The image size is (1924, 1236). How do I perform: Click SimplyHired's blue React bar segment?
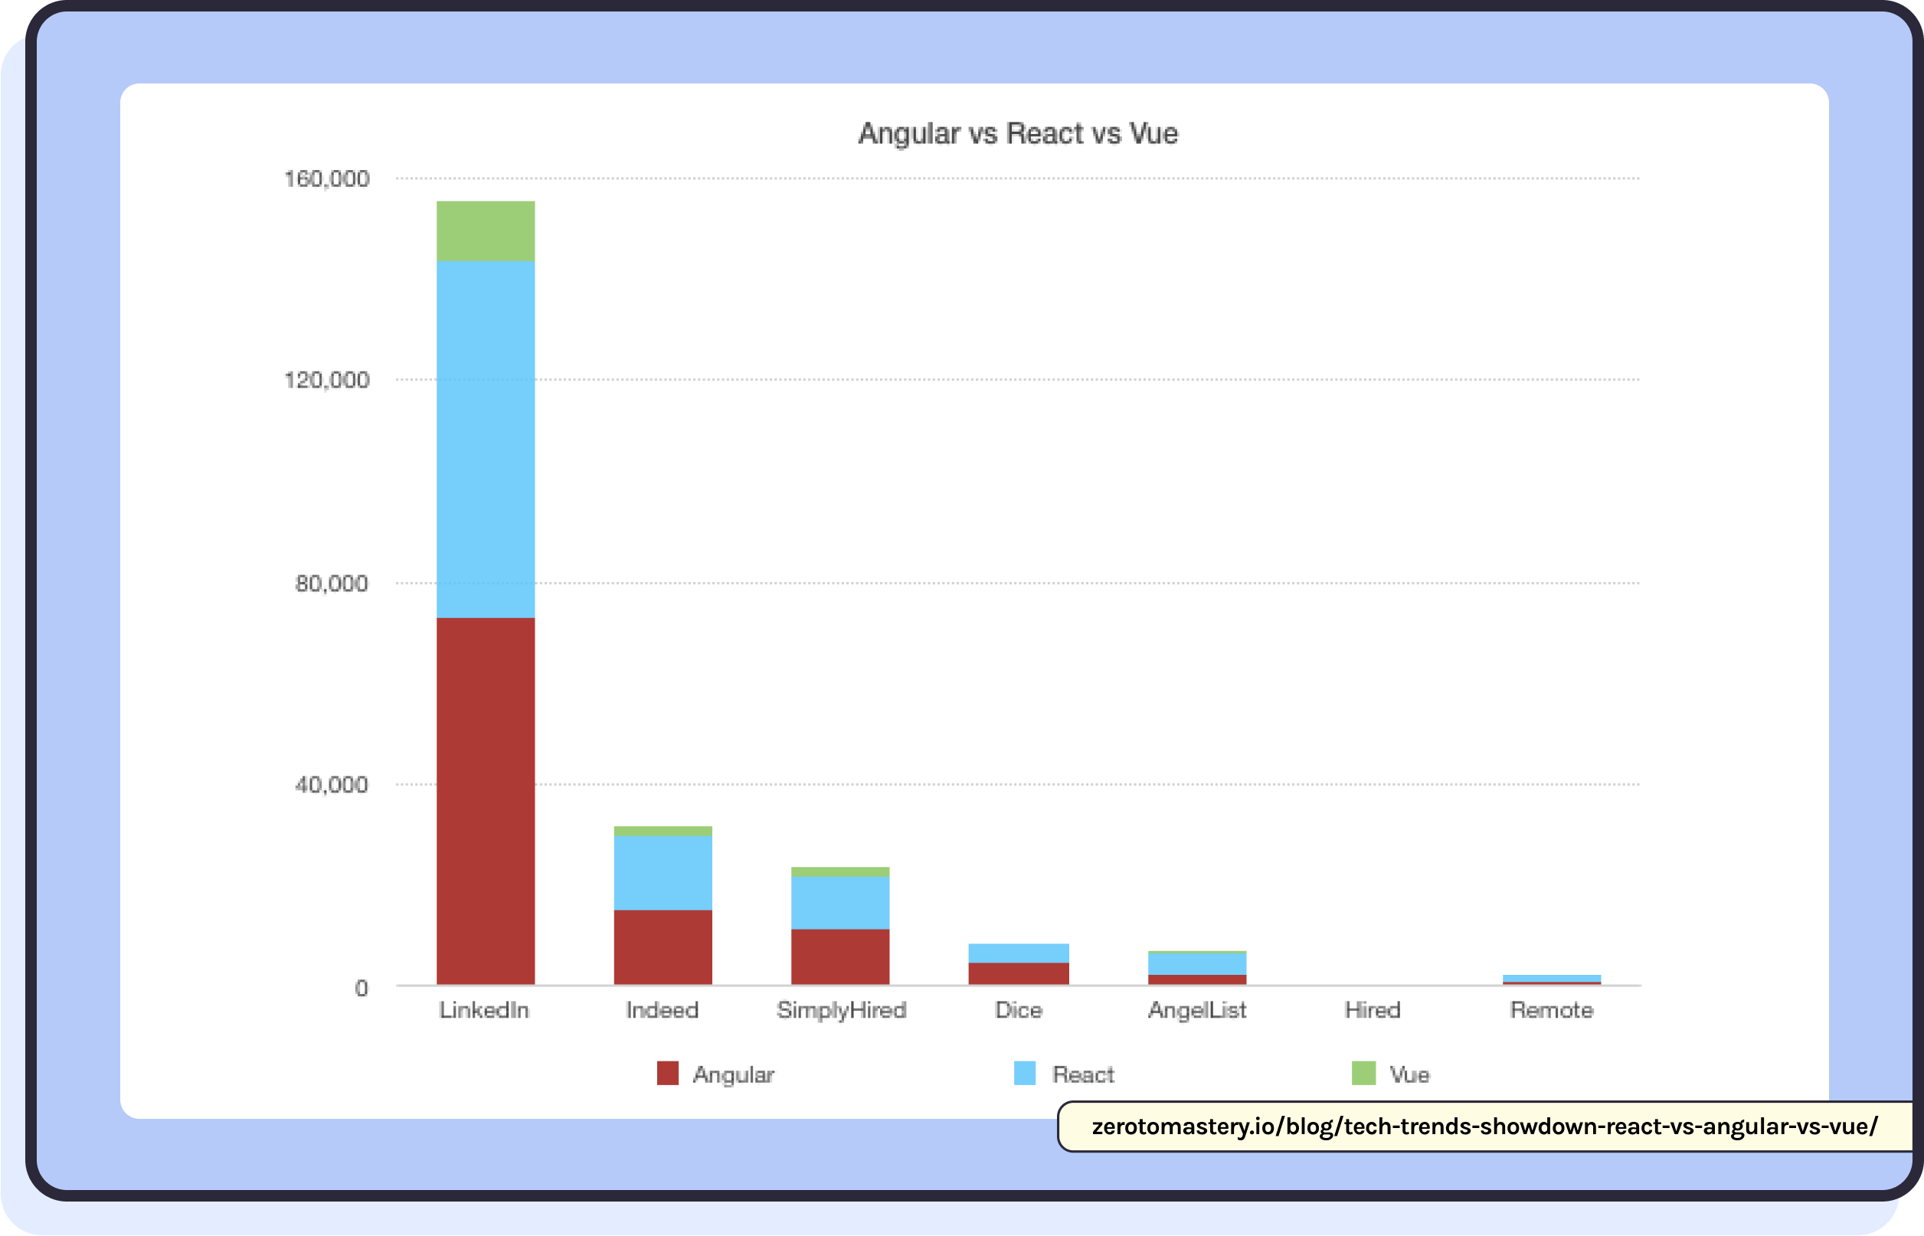[x=840, y=903]
